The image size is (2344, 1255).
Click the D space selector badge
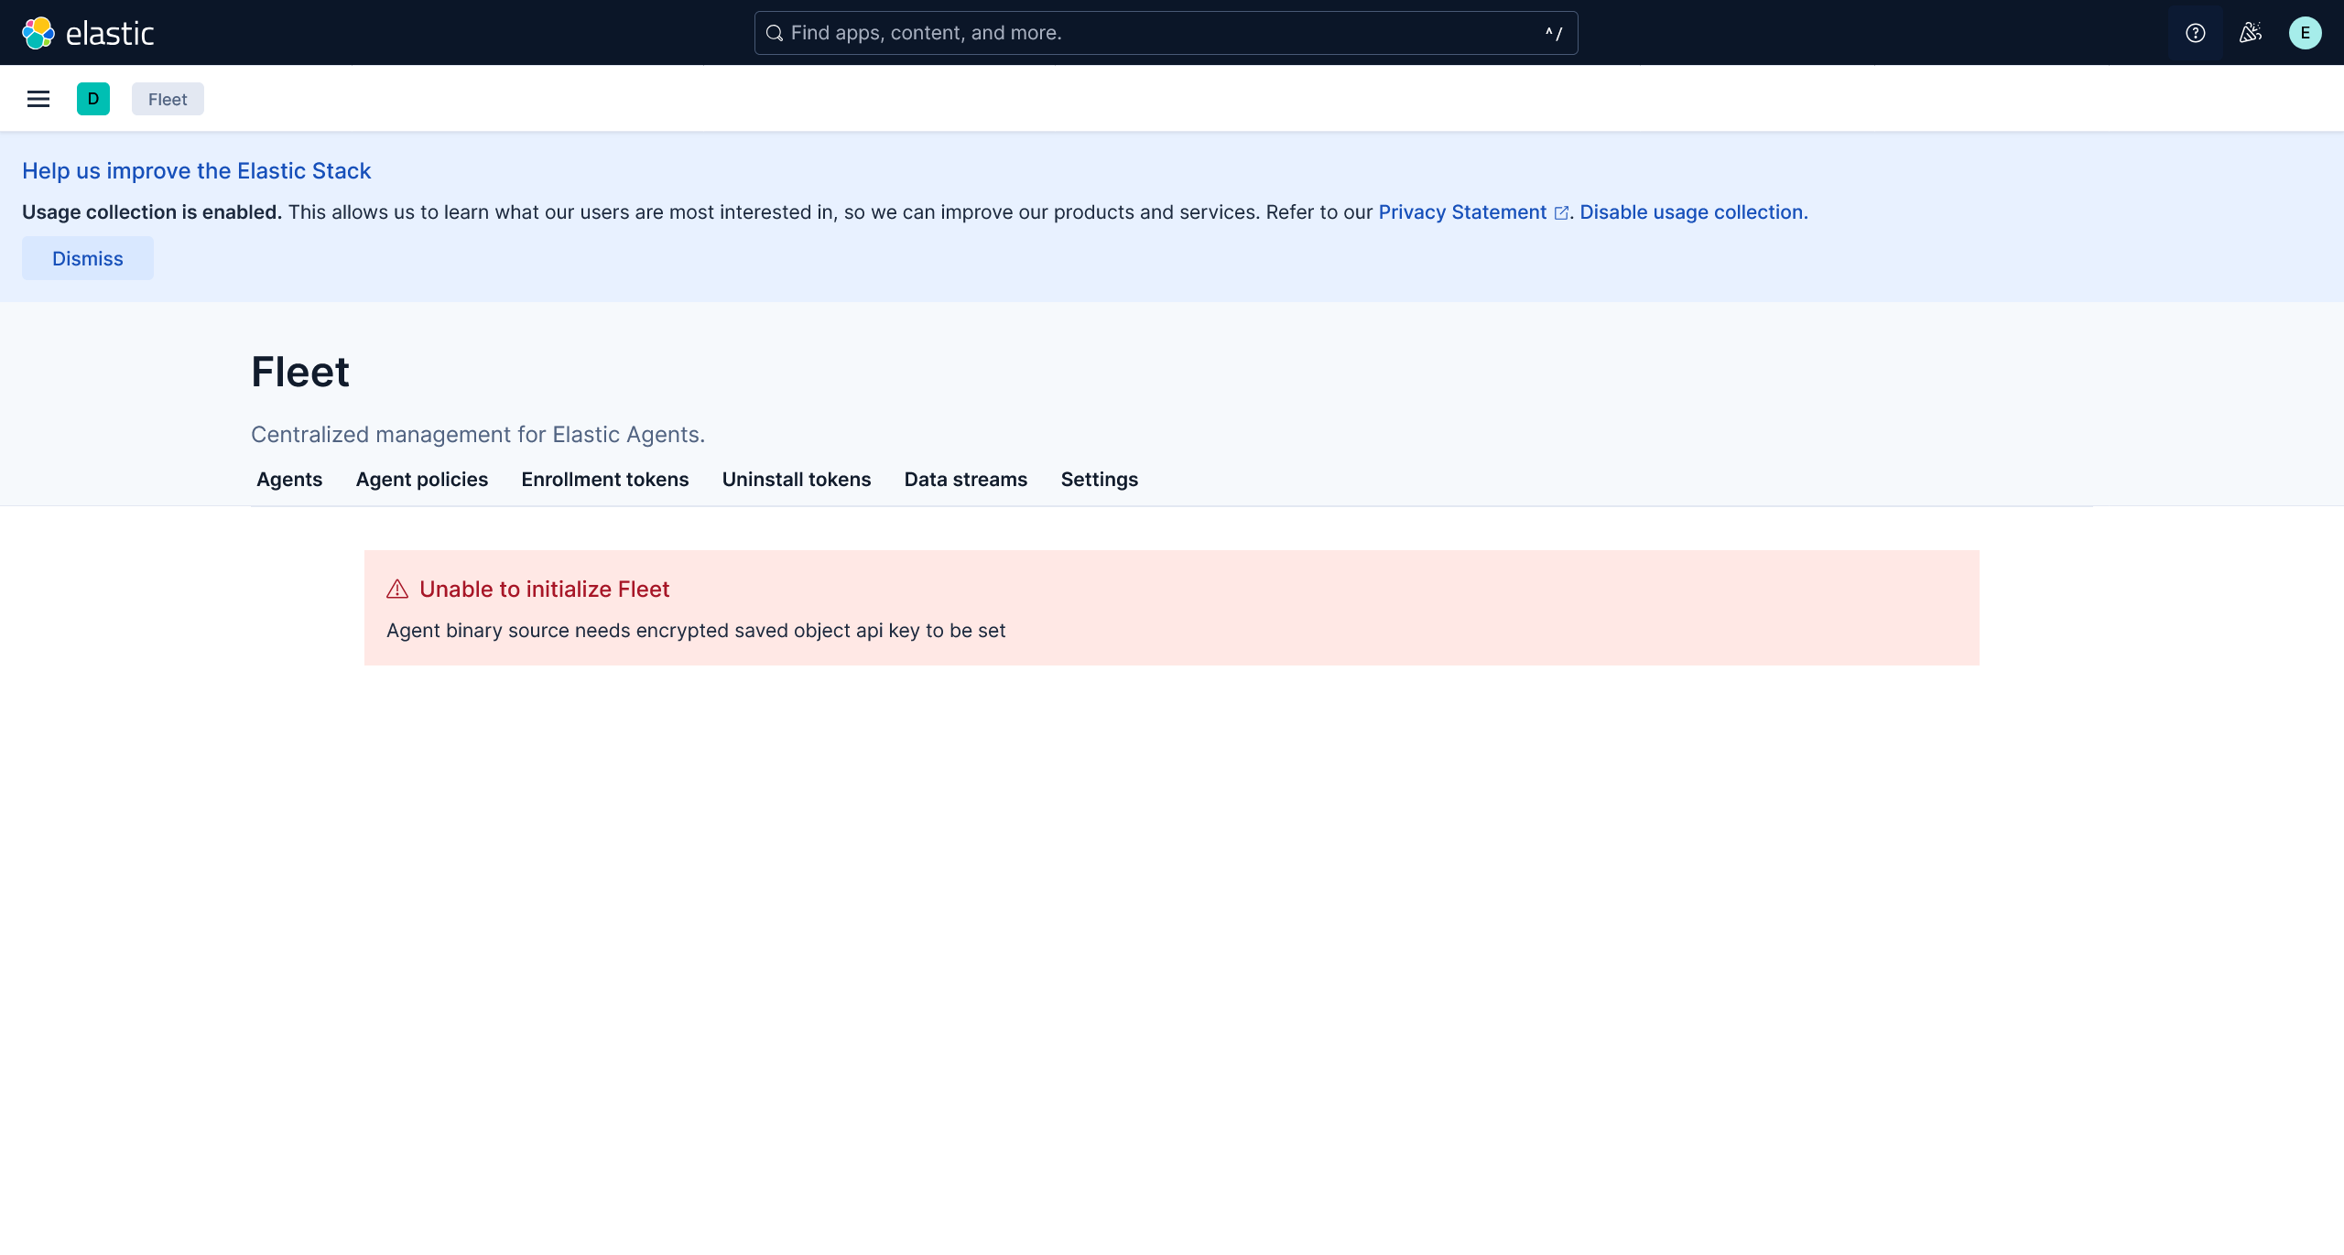click(93, 99)
